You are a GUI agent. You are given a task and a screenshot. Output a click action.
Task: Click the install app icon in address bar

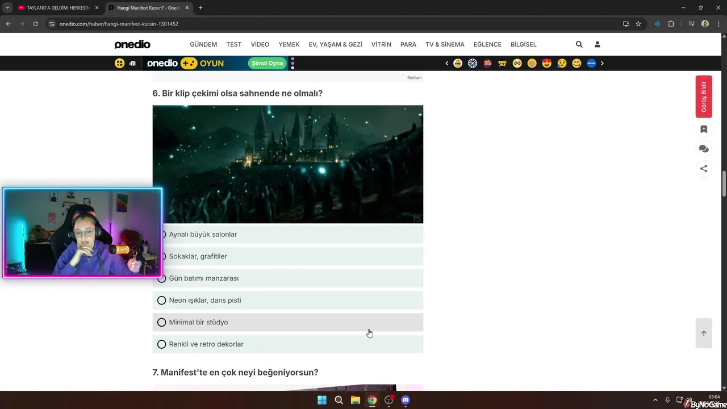(x=626, y=24)
